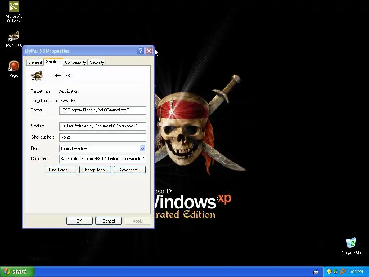
Task: Click the Find Target button
Action: point(61,170)
